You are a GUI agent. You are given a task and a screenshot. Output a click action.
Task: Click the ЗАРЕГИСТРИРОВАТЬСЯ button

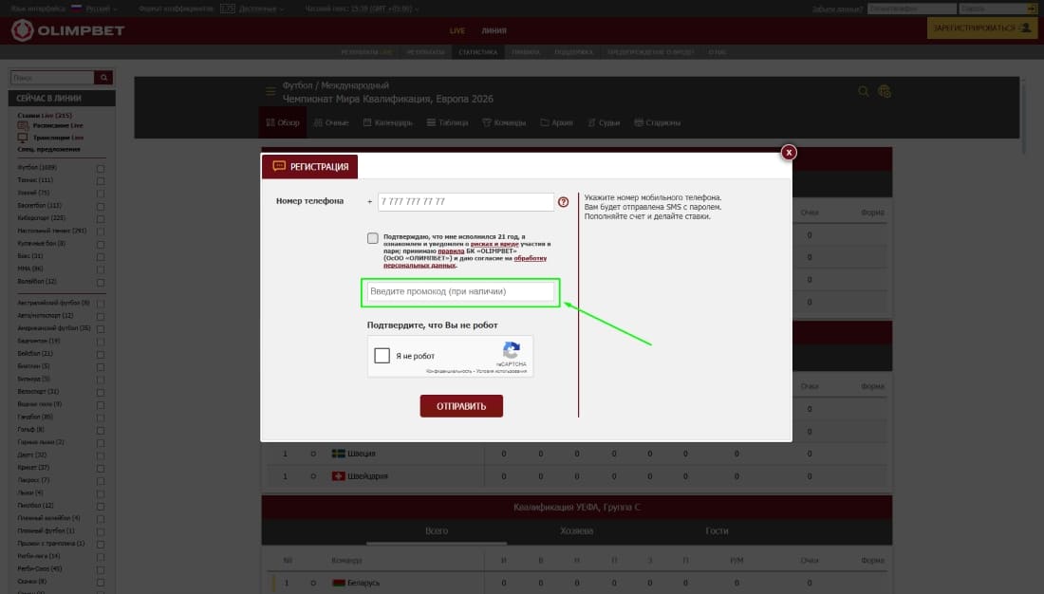click(x=982, y=28)
